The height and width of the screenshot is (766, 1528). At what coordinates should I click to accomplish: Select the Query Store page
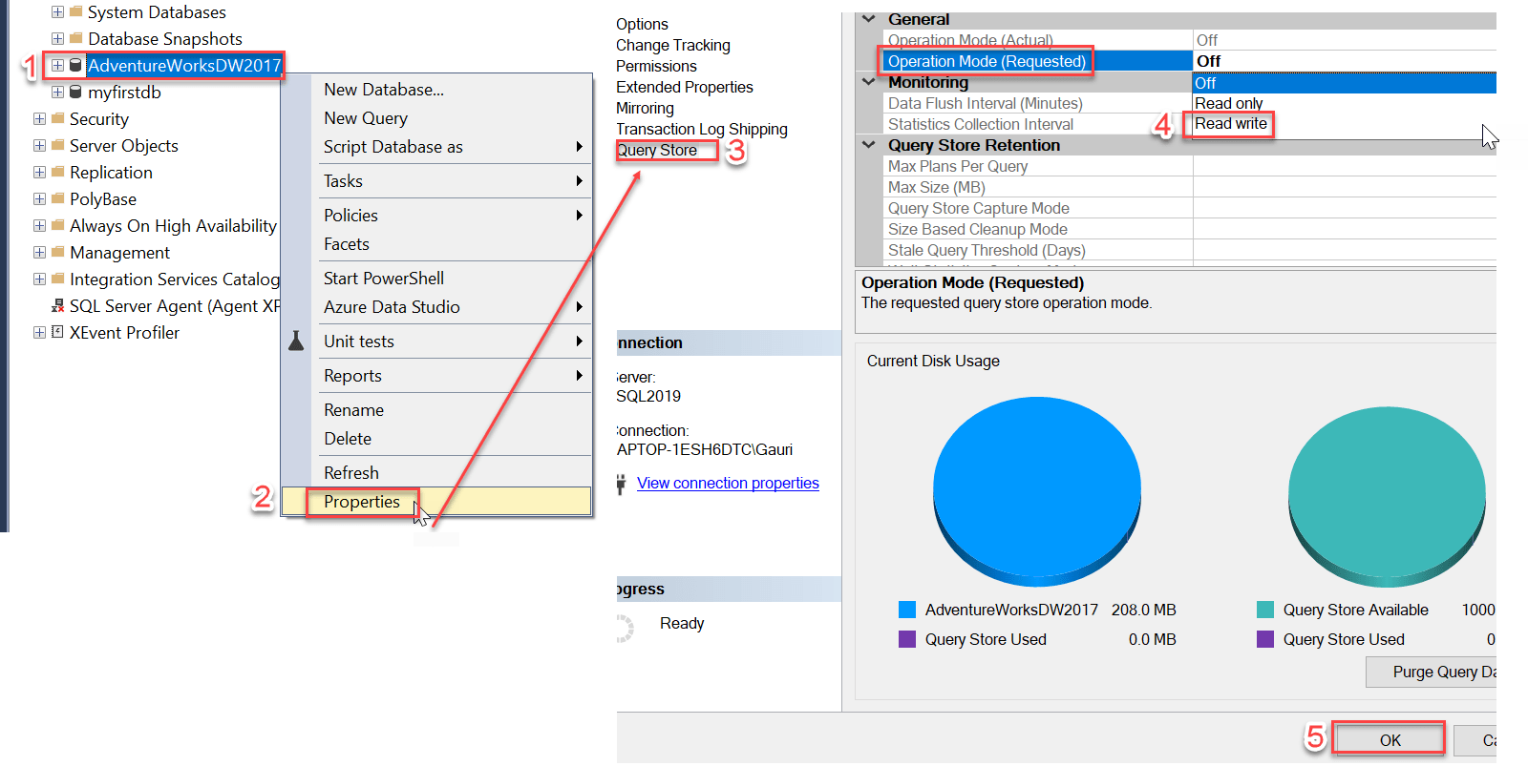tap(657, 150)
